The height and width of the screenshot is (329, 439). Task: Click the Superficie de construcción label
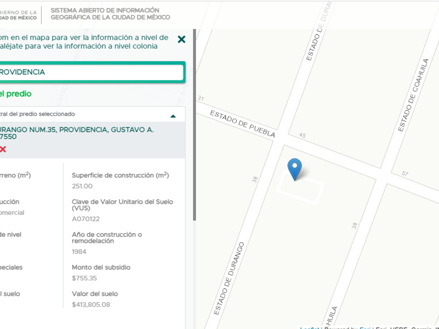pyautogui.click(x=120, y=175)
